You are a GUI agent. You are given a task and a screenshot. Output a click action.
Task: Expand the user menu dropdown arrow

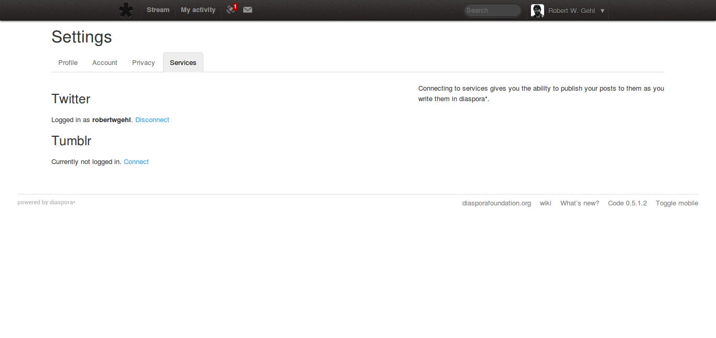pos(602,11)
